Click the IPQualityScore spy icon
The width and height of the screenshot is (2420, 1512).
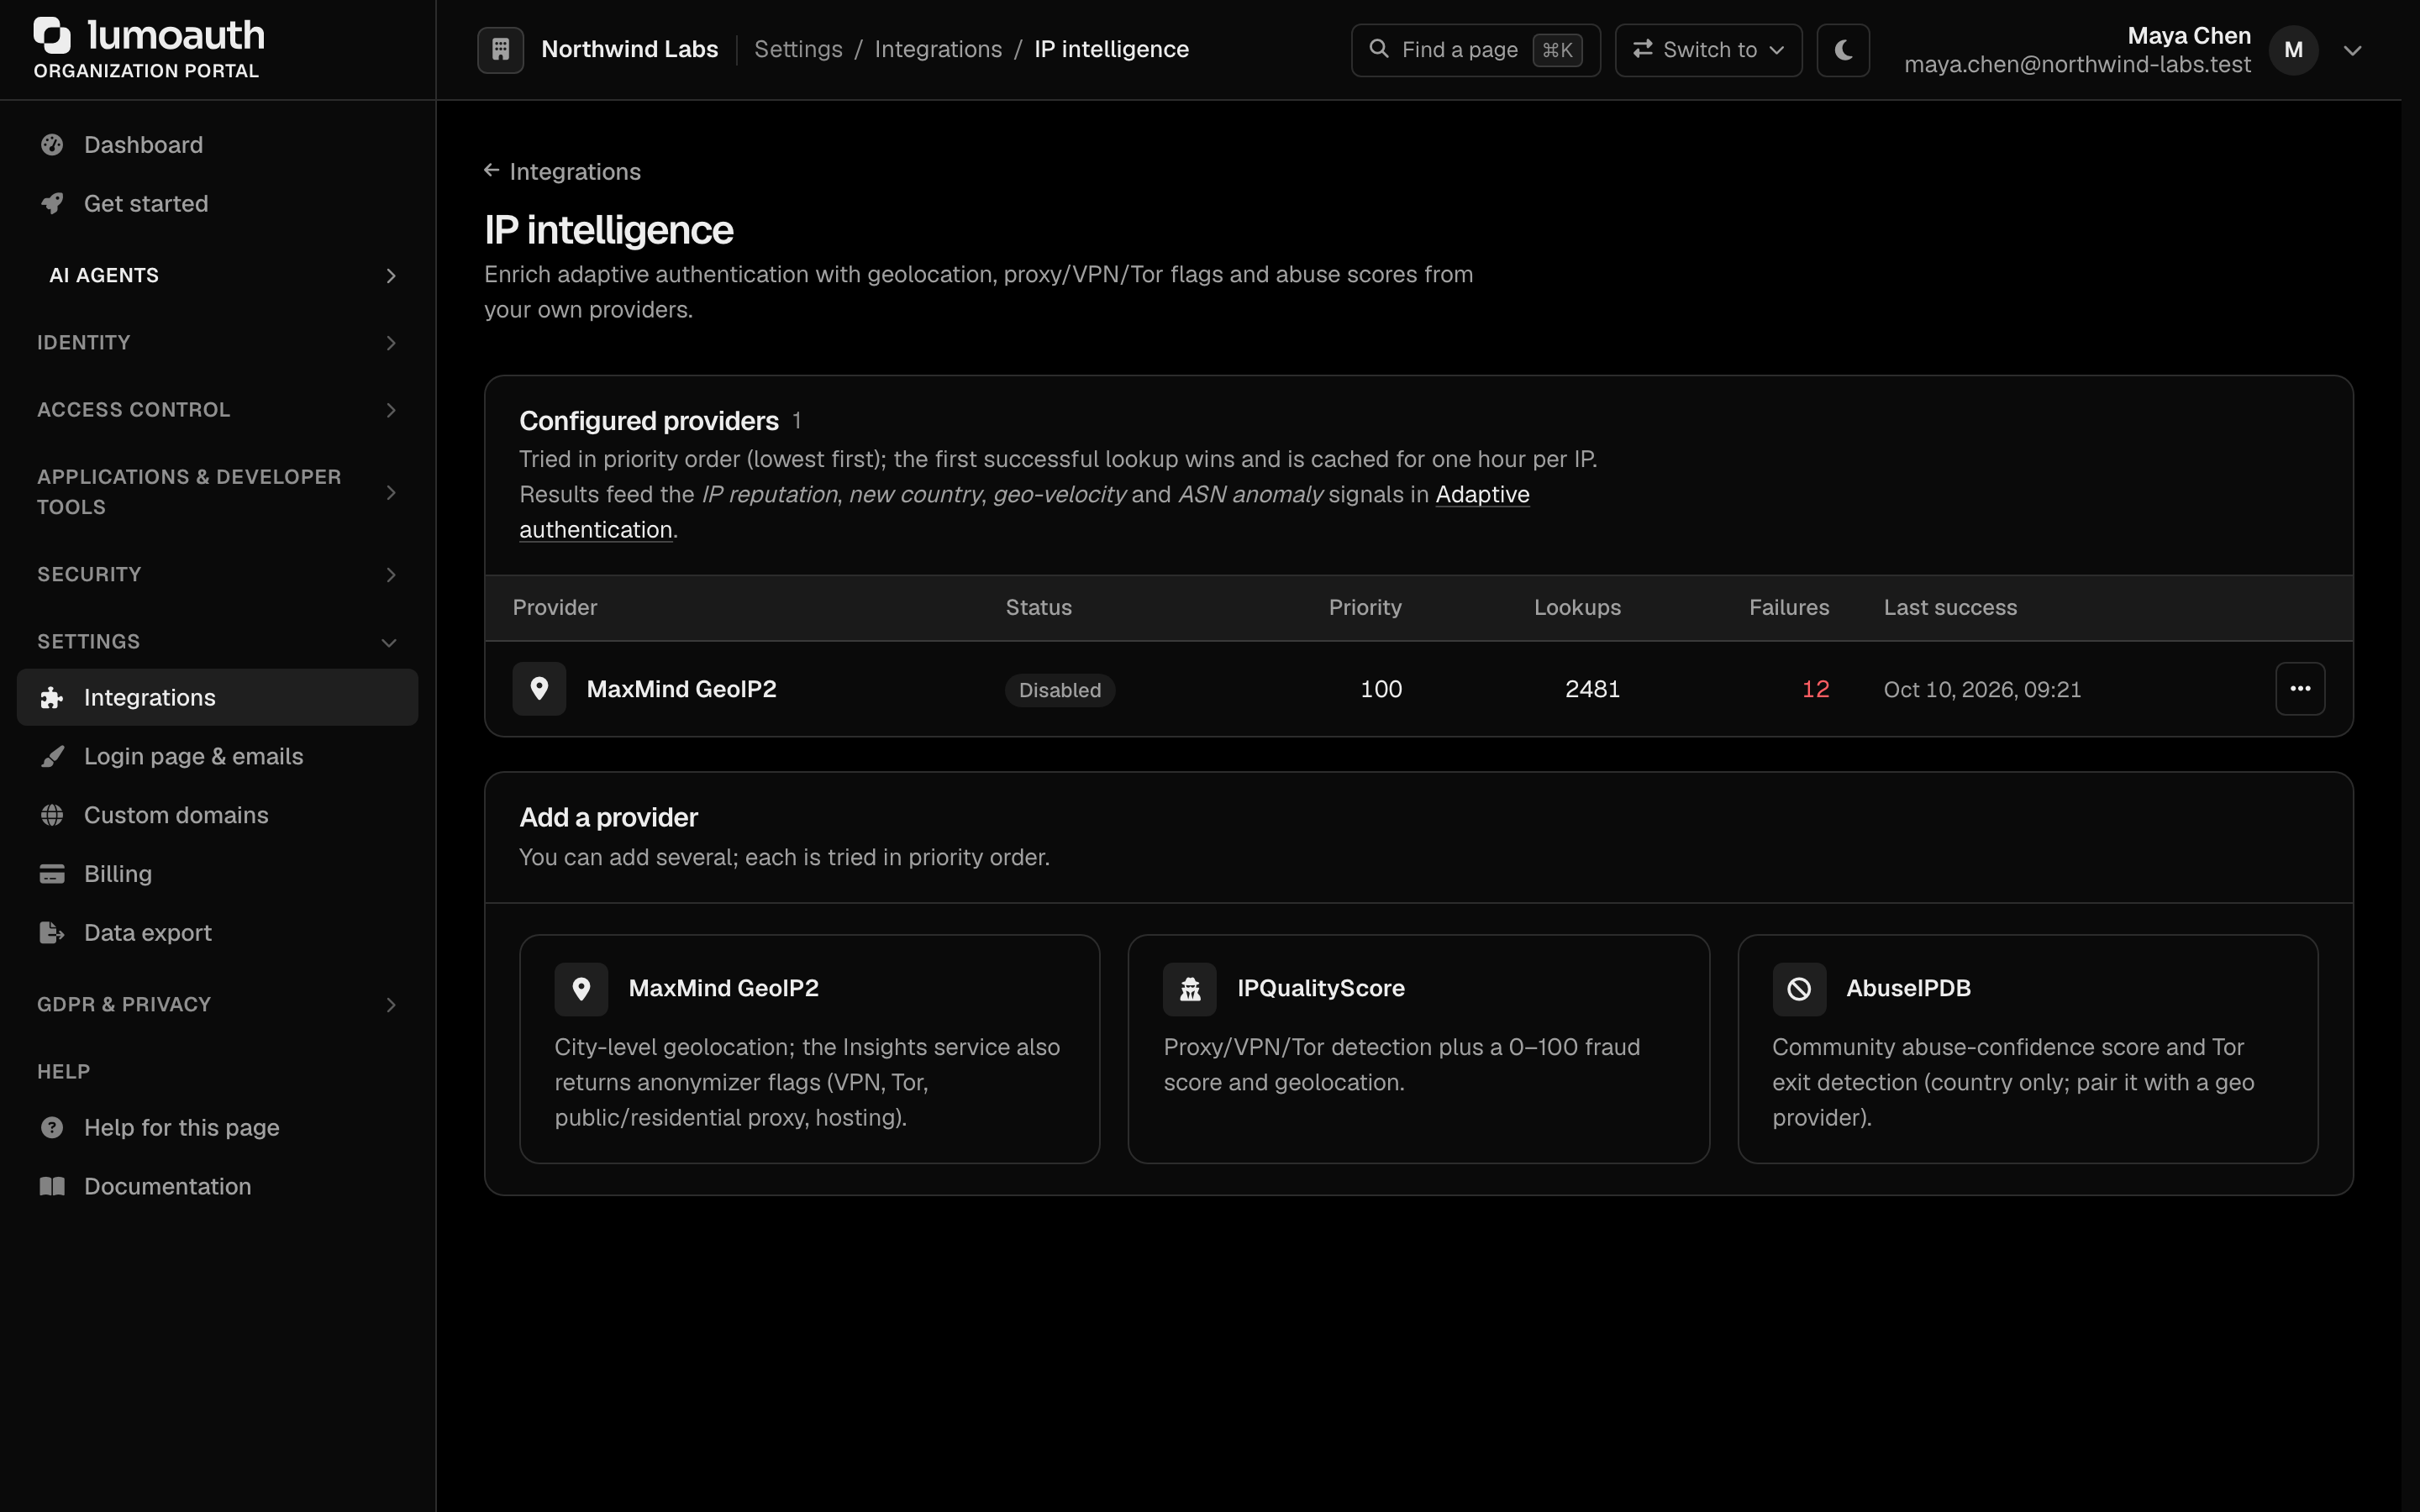[1190, 989]
